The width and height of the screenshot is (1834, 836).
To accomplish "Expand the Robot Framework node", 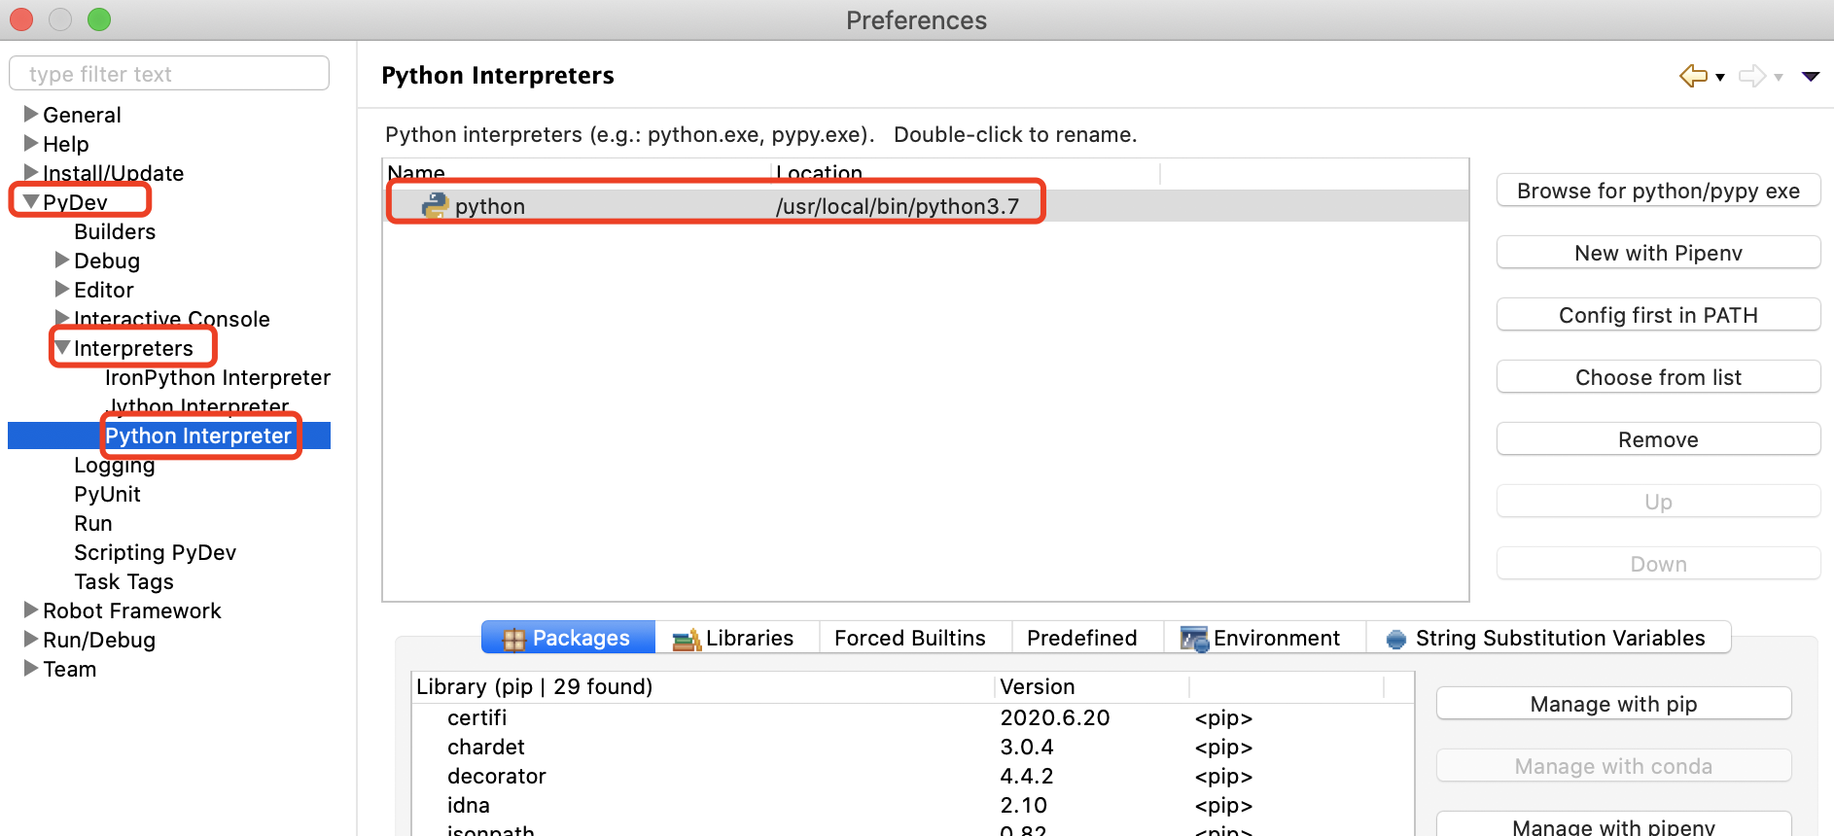I will (x=31, y=610).
